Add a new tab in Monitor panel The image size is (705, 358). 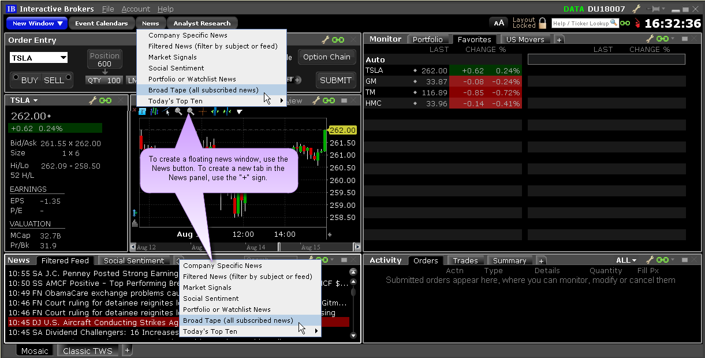tap(559, 40)
